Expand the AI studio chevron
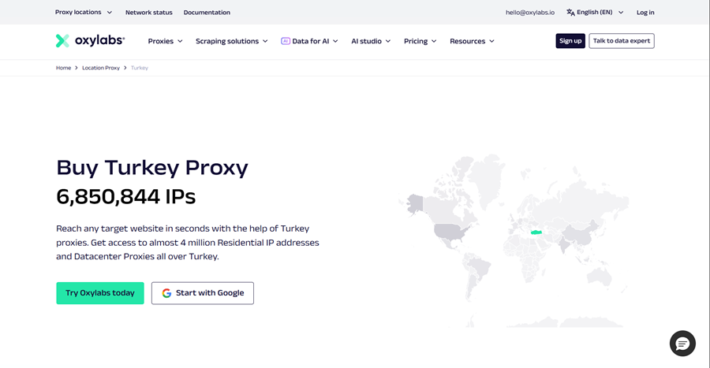Image resolution: width=710 pixels, height=368 pixels. [x=388, y=41]
